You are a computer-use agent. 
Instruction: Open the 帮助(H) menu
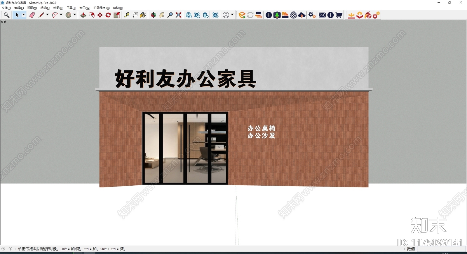[118, 8]
